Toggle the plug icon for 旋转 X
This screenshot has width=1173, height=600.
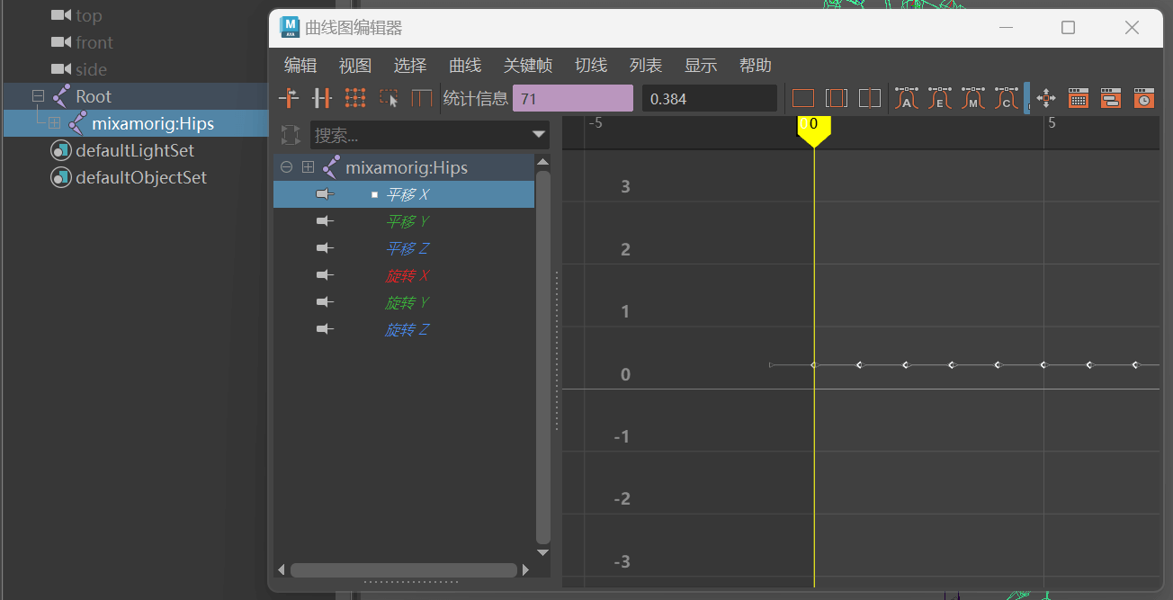325,275
